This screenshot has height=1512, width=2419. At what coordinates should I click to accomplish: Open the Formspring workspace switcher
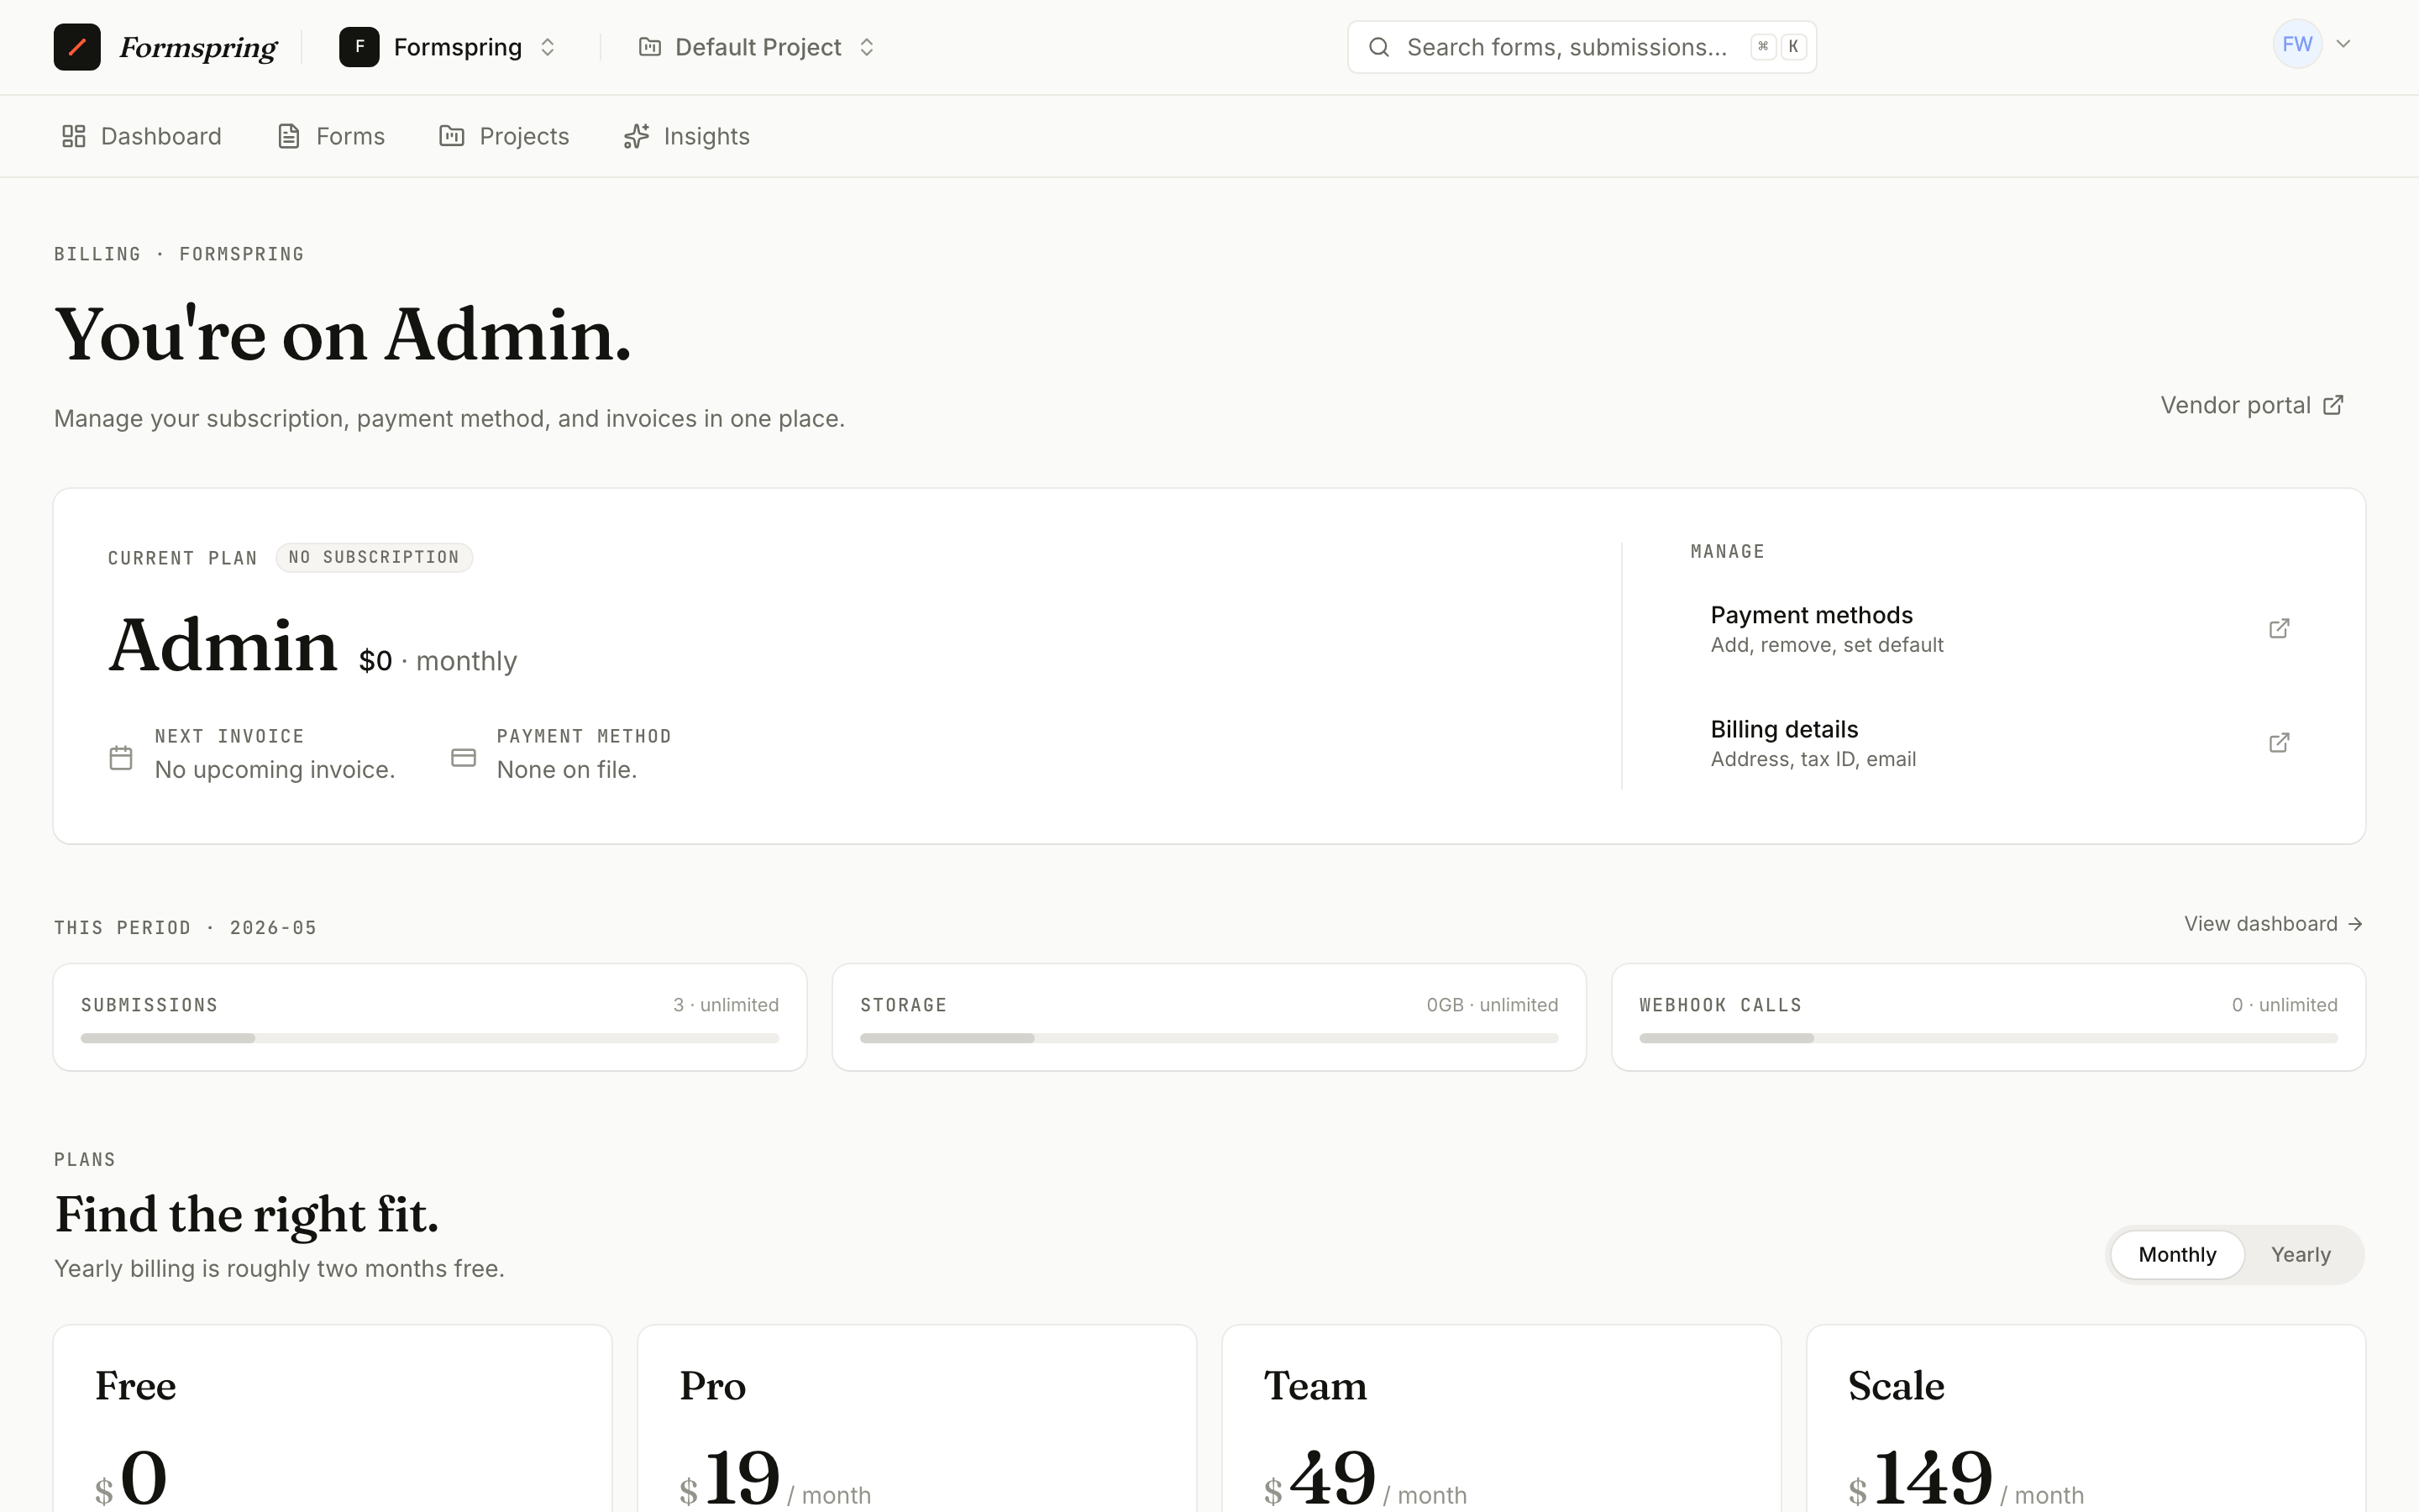[x=448, y=47]
